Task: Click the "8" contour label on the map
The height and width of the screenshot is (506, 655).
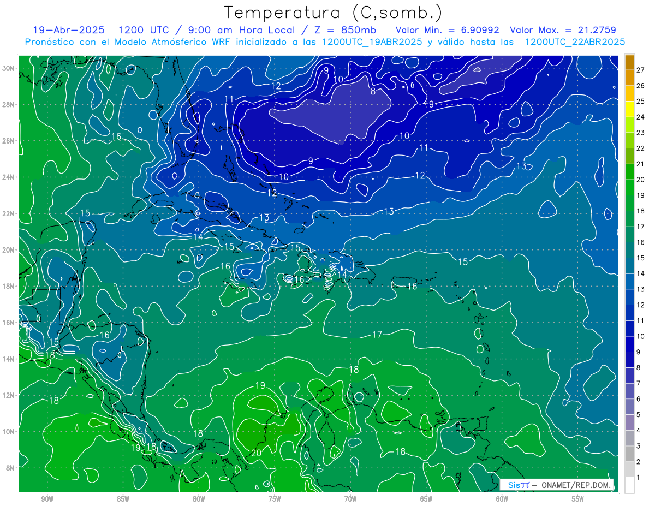Action: pos(373,91)
